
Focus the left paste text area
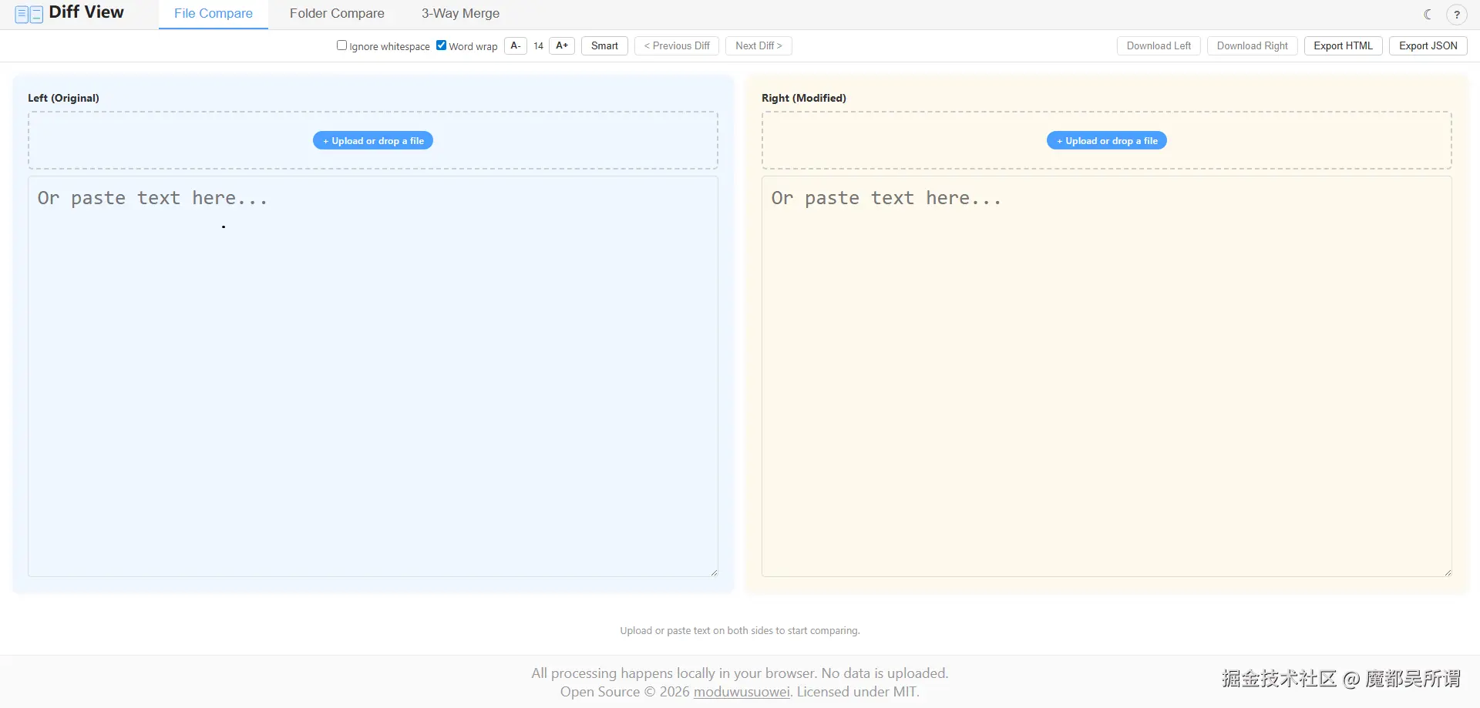click(373, 376)
